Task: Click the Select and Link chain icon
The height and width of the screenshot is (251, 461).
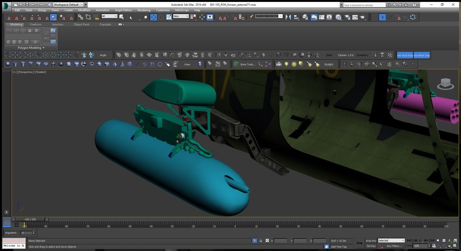Action: tap(80, 17)
